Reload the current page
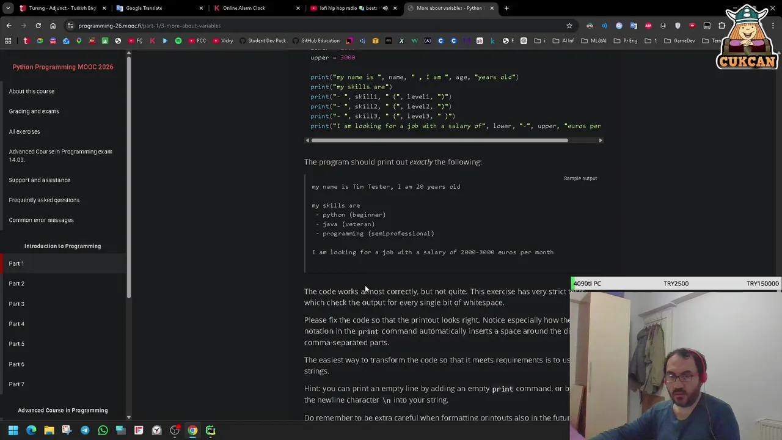Screen dimensions: 782x440 point(38,26)
